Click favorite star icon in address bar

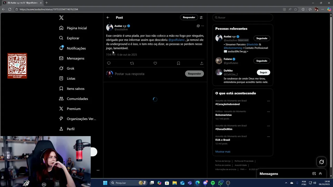click(296, 9)
